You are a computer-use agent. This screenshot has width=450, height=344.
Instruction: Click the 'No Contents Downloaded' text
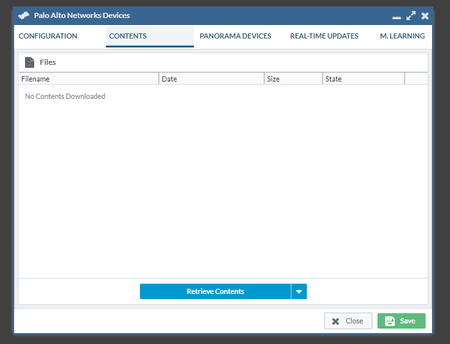pyautogui.click(x=65, y=96)
